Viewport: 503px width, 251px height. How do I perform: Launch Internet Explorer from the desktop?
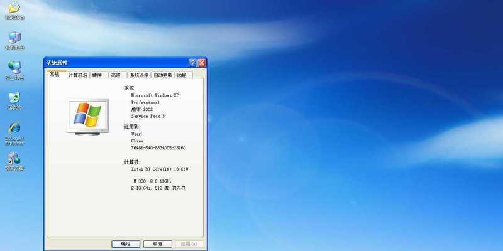click(x=14, y=133)
